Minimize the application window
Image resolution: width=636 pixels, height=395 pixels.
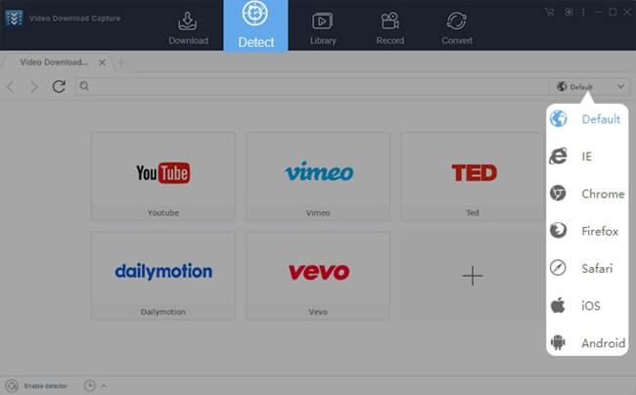tap(598, 12)
